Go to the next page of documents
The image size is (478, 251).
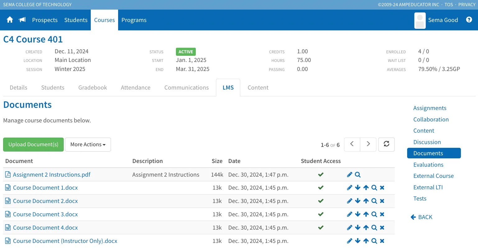tap(368, 144)
